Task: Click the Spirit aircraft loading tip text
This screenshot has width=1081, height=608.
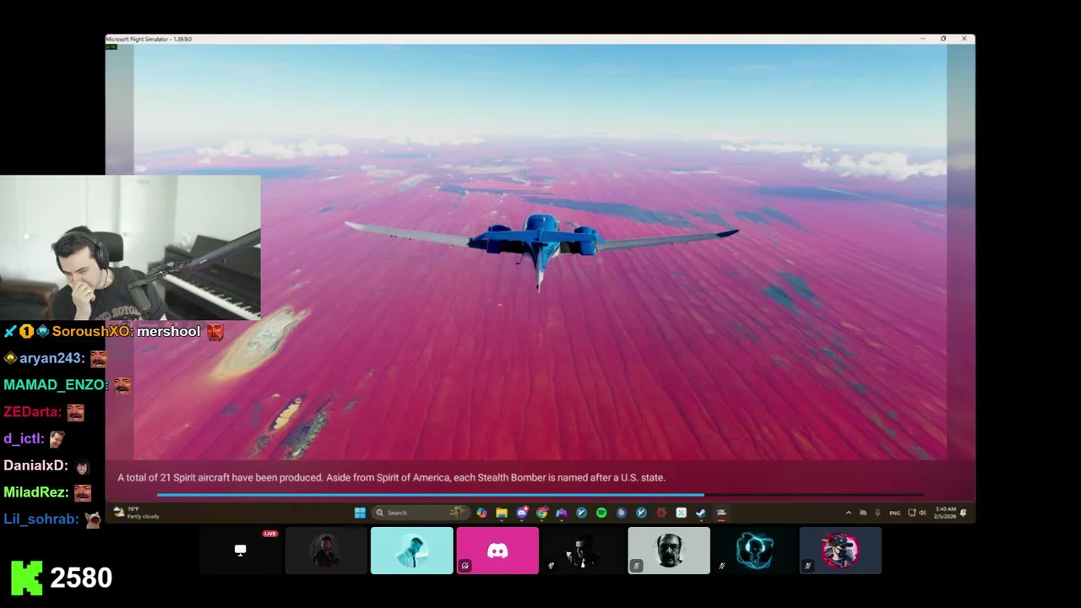Action: click(391, 477)
